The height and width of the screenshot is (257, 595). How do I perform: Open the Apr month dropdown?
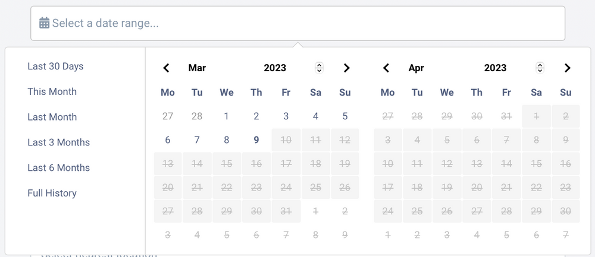point(416,68)
